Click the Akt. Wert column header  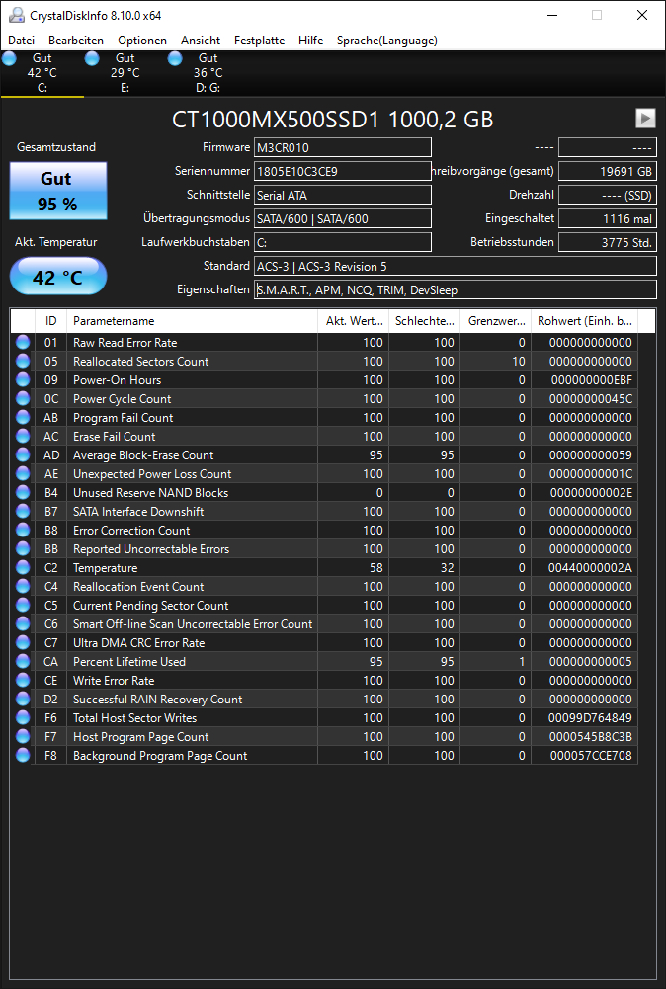[x=353, y=321]
